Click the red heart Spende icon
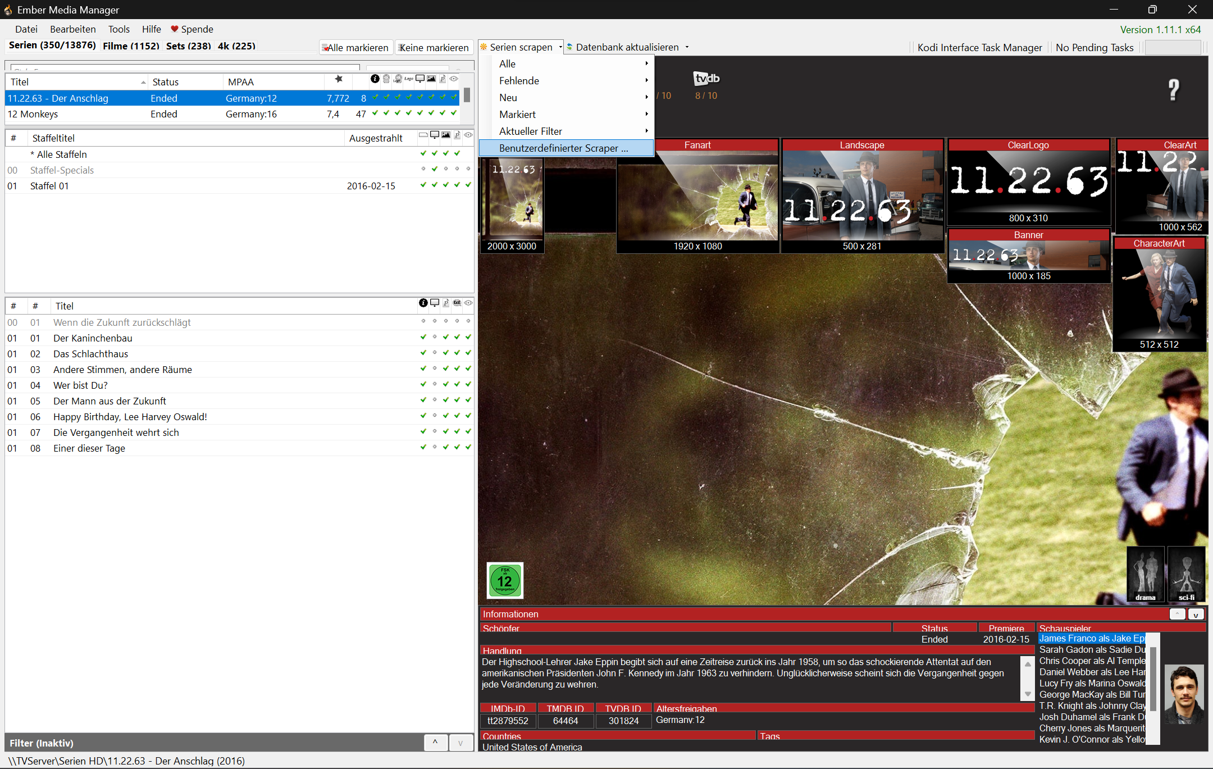The width and height of the screenshot is (1213, 769). click(175, 29)
